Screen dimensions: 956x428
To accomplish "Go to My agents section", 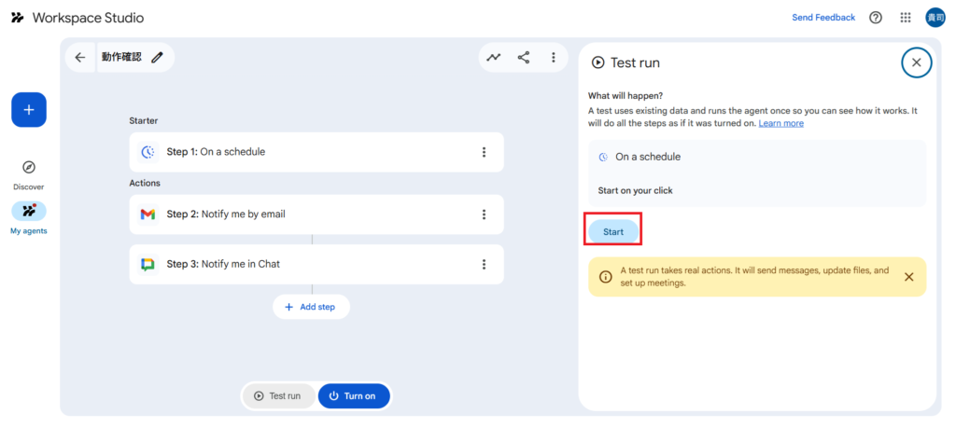I will (29, 218).
